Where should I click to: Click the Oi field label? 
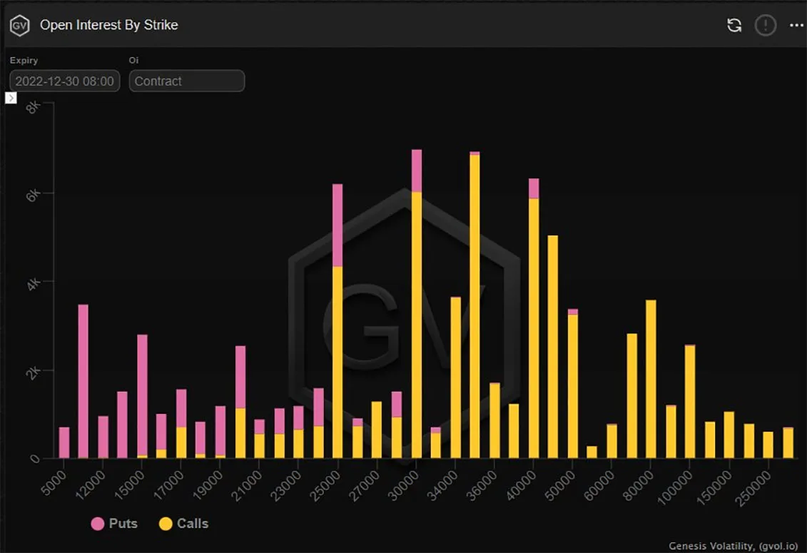point(134,60)
